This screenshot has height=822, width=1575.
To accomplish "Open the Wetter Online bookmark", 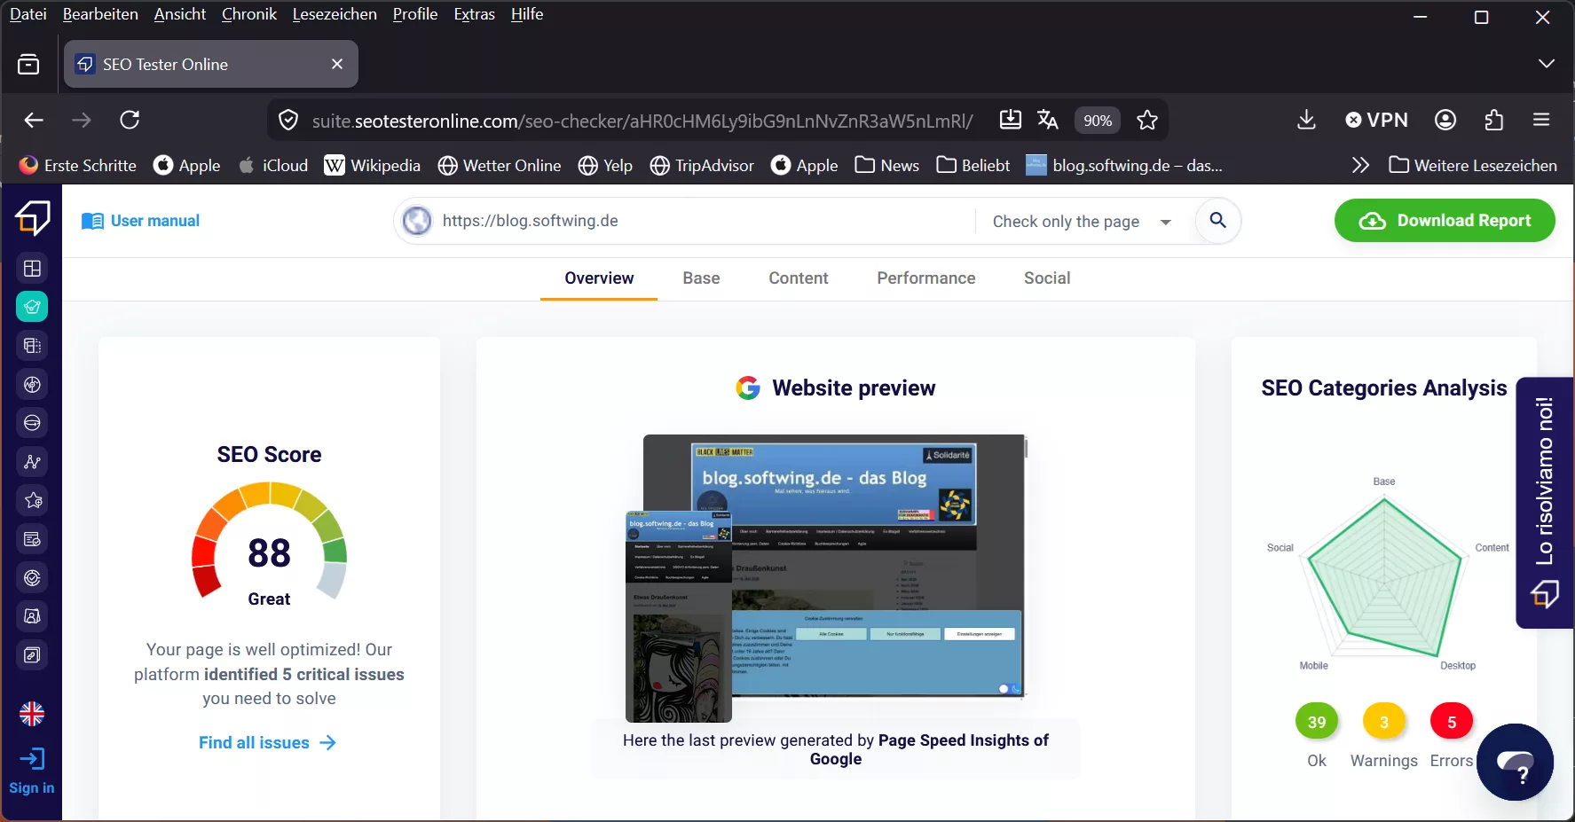I will pyautogui.click(x=500, y=166).
